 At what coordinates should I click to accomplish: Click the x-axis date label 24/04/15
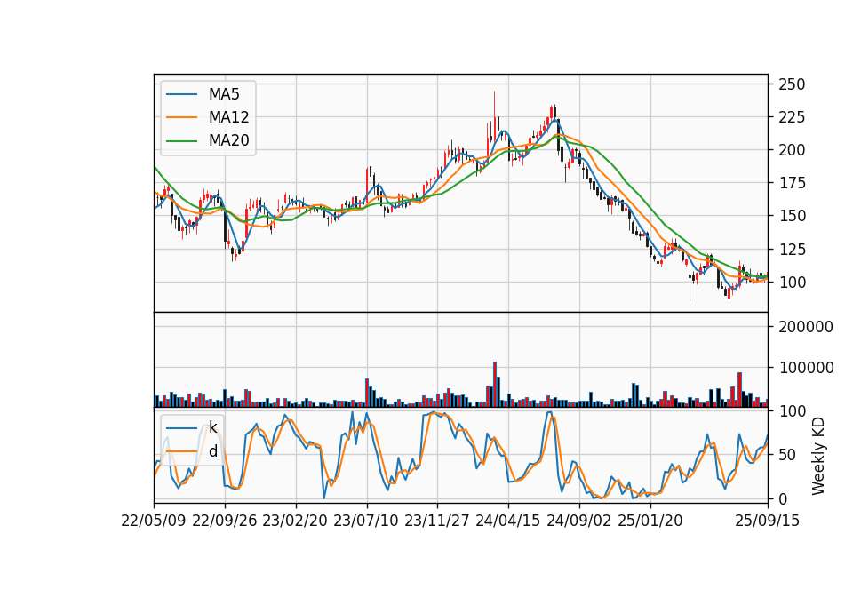tap(508, 521)
